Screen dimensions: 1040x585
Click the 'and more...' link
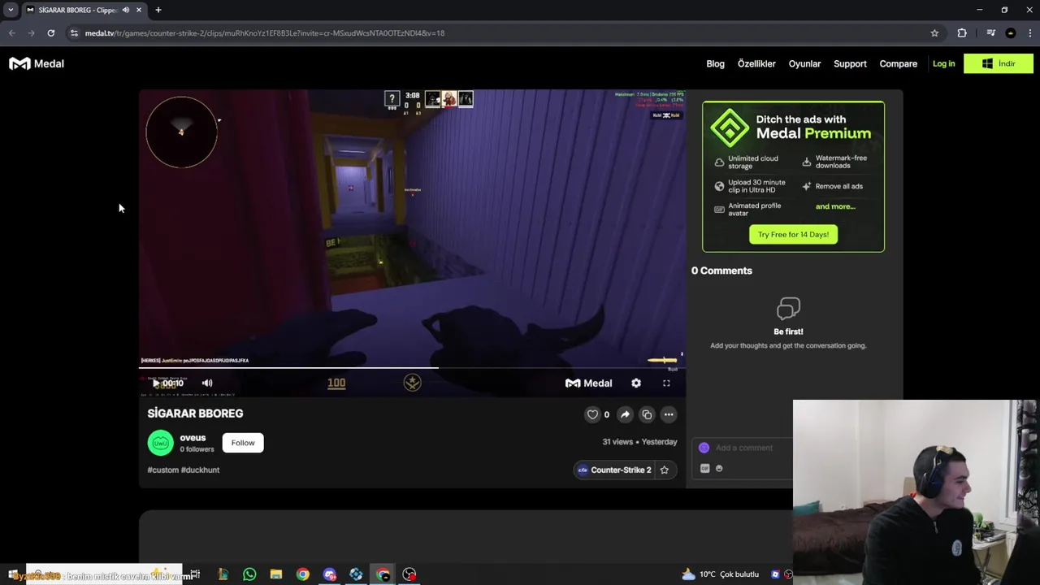point(835,206)
